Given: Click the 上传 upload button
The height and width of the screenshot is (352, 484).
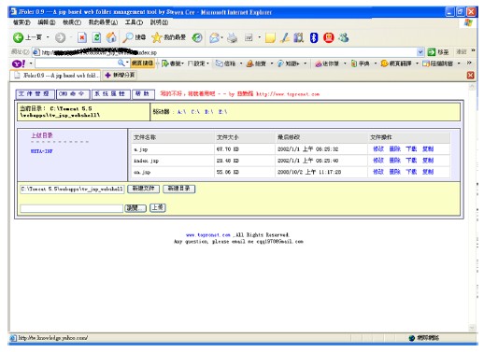Looking at the screenshot, I should coord(158,207).
